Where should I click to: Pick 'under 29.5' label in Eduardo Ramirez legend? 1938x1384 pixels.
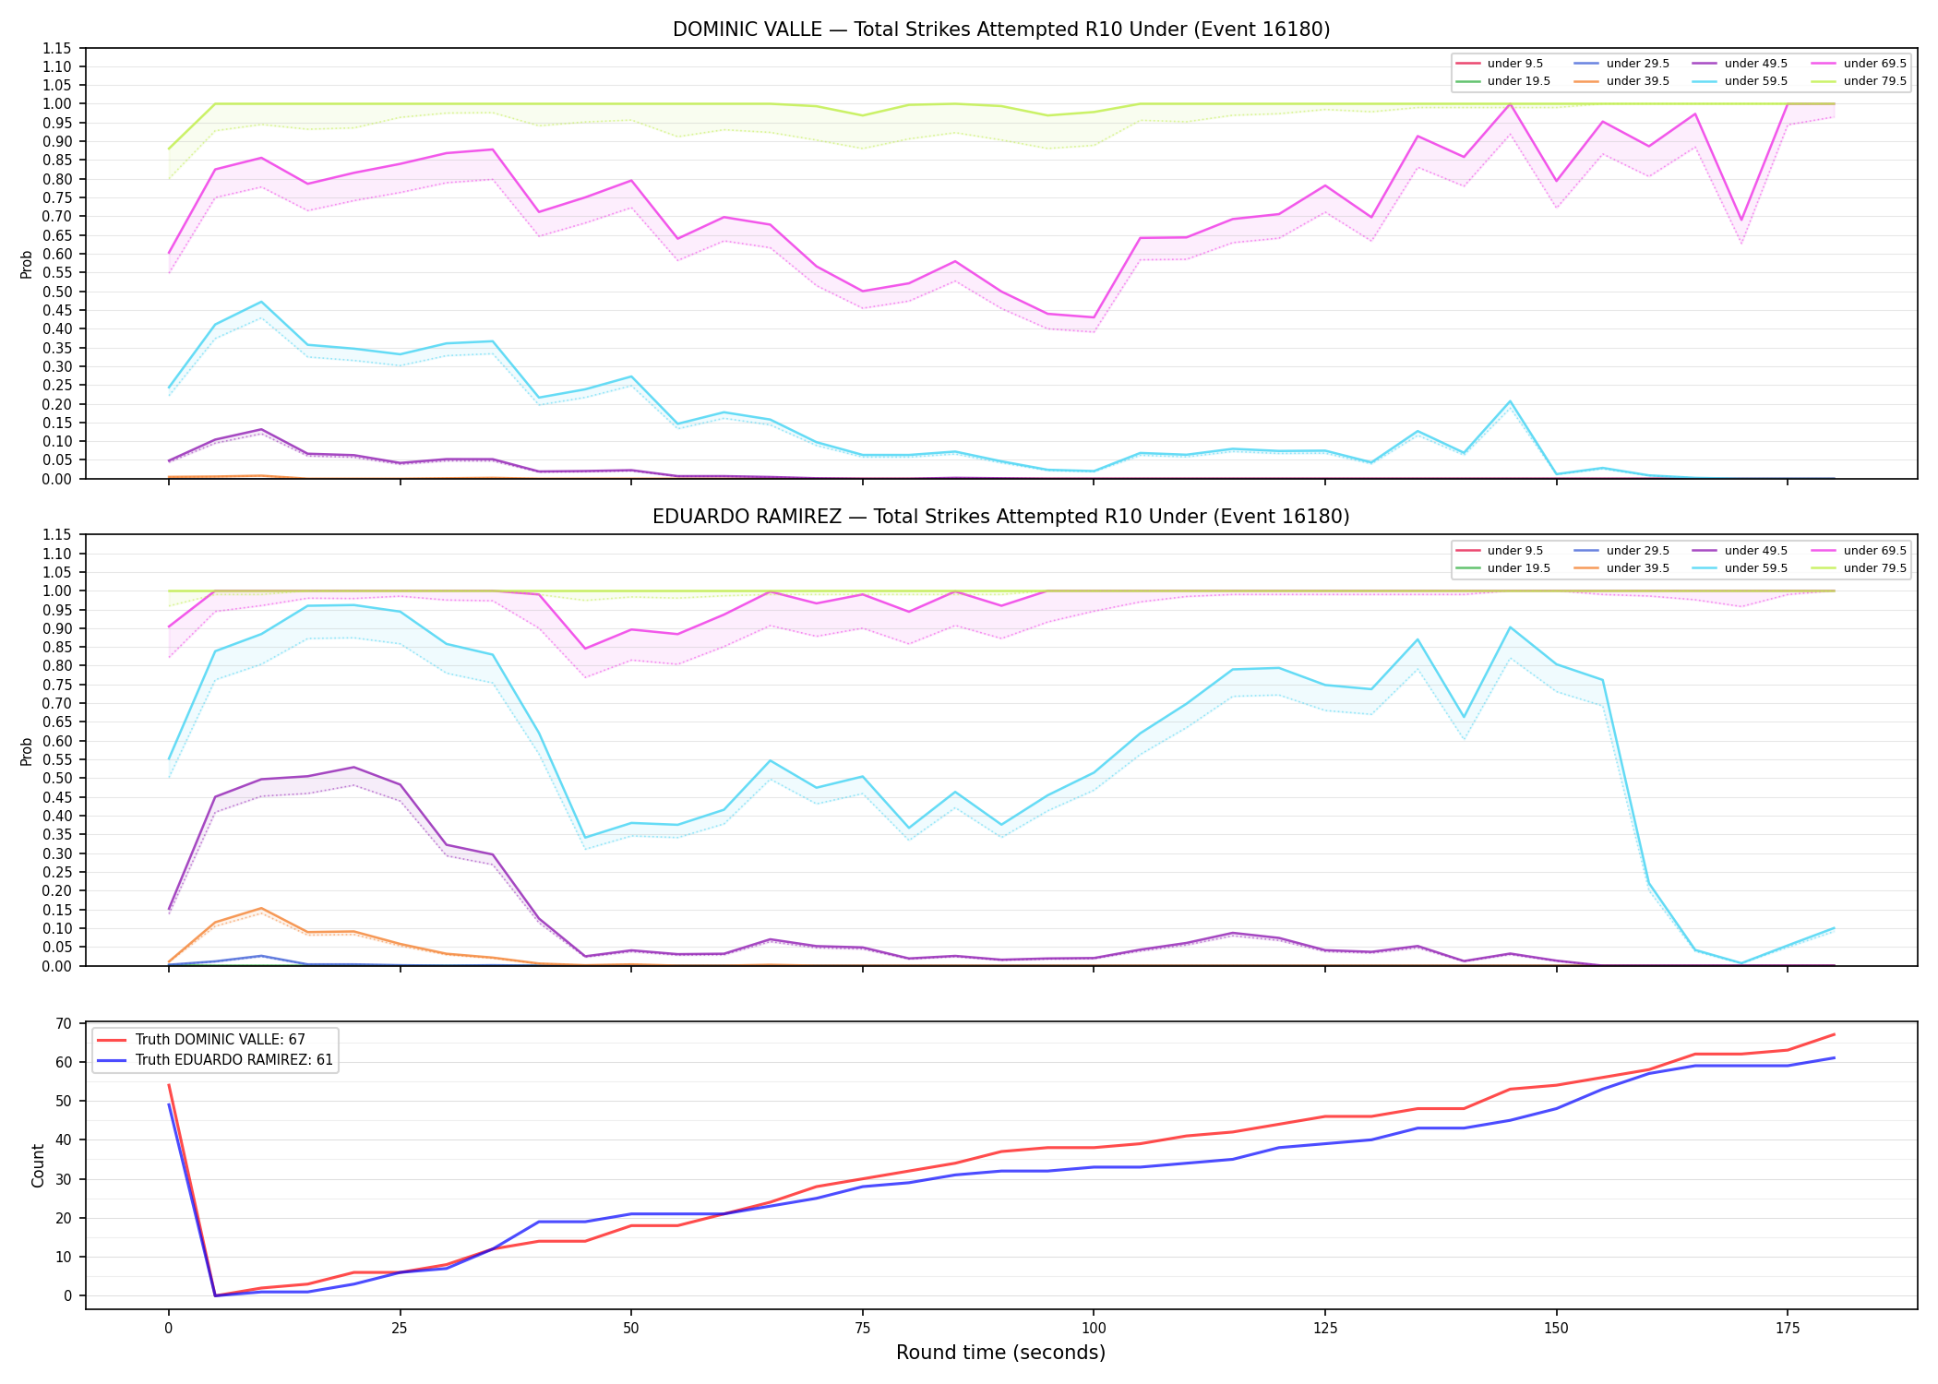[x=1638, y=551]
